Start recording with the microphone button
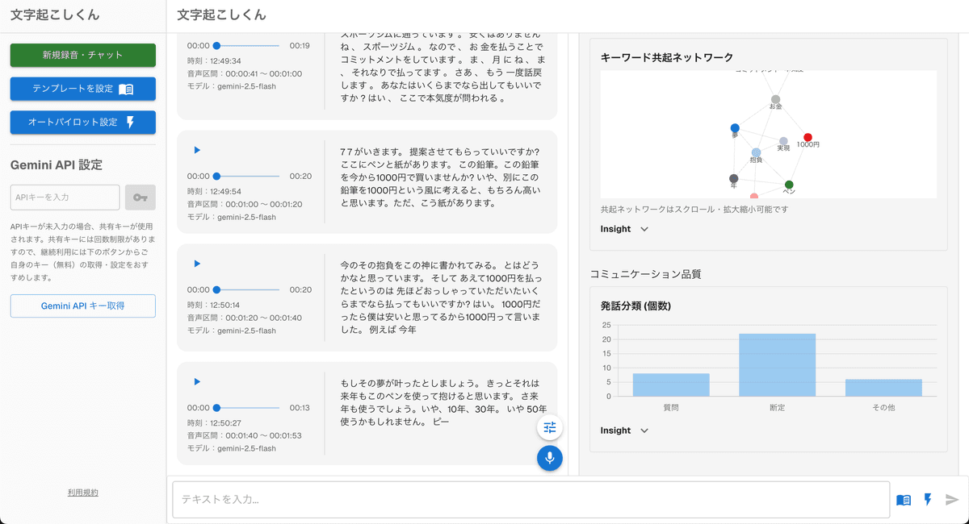 pyautogui.click(x=550, y=458)
